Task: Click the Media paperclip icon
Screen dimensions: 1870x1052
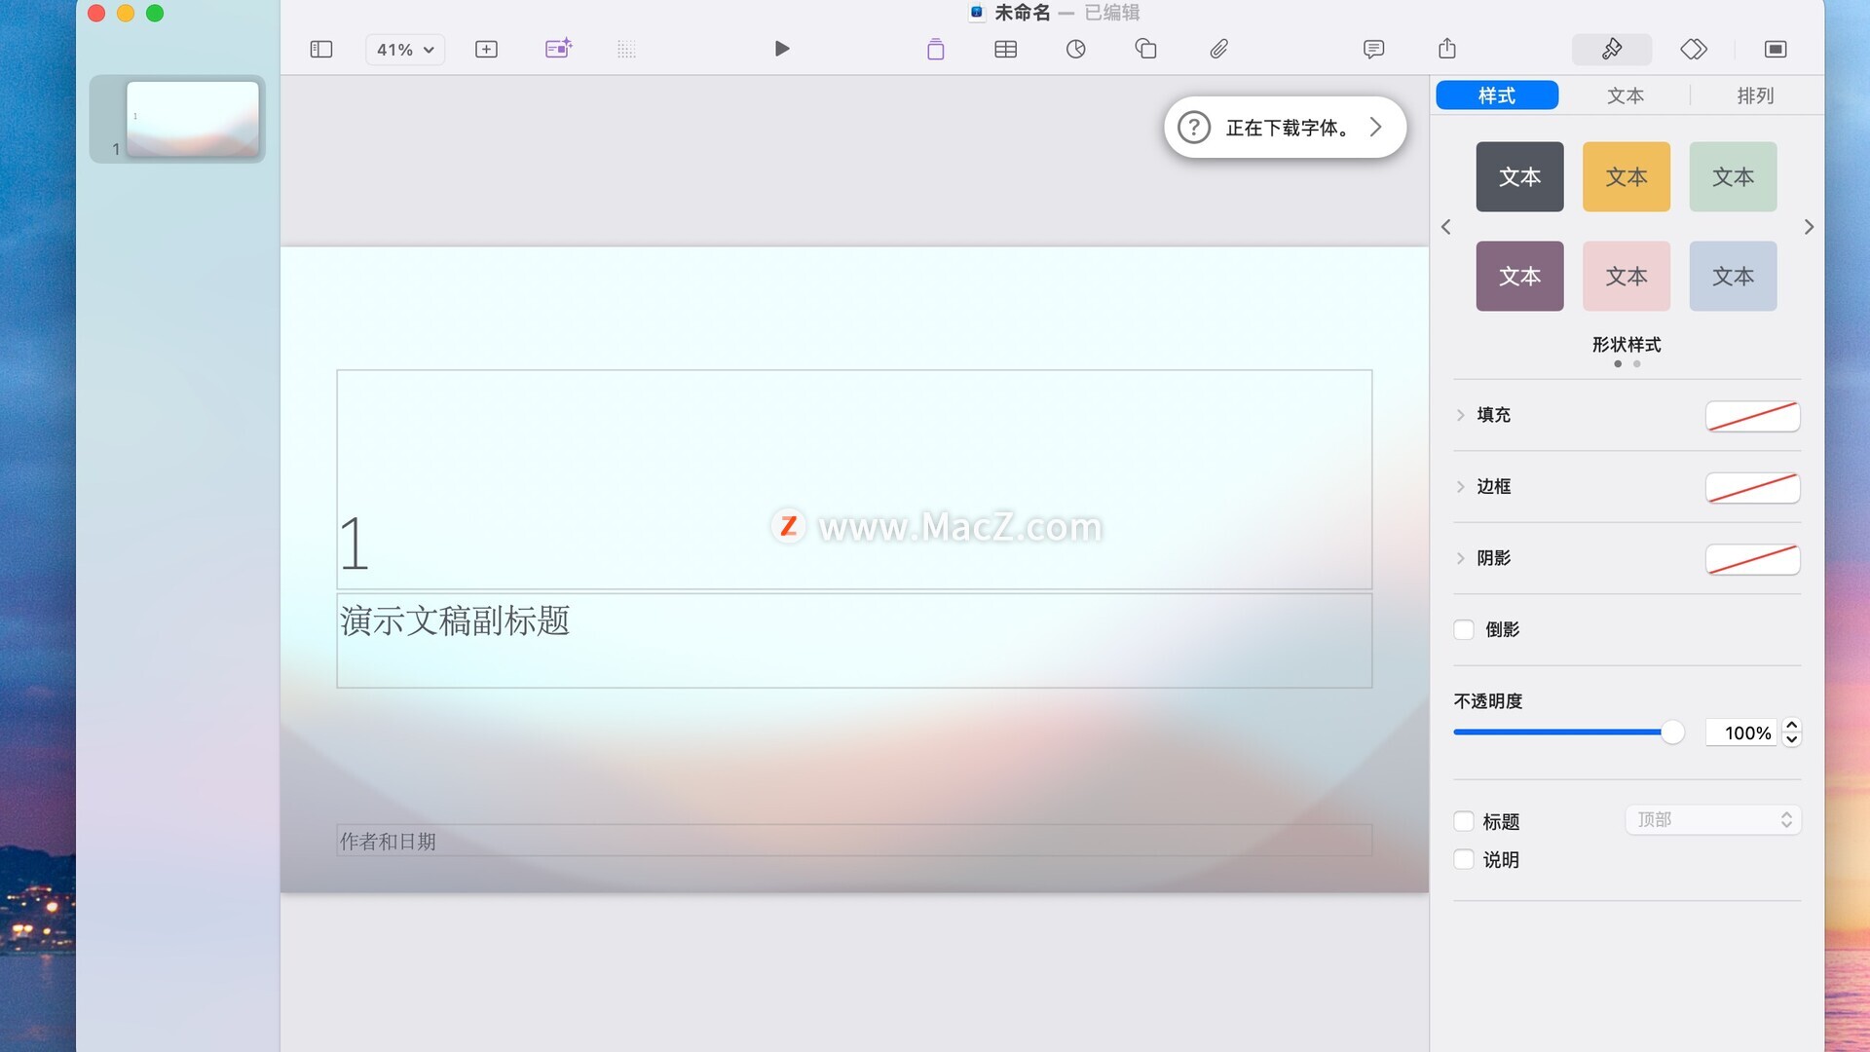Action: click(x=1218, y=49)
